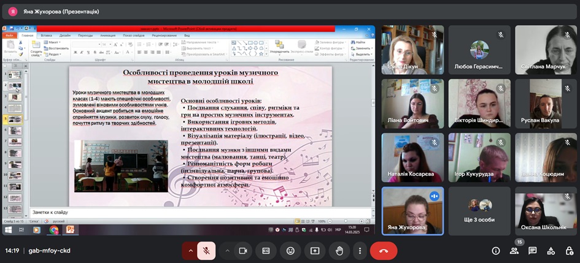Click the Present now screen share icon
580x263 pixels.
pos(315,251)
